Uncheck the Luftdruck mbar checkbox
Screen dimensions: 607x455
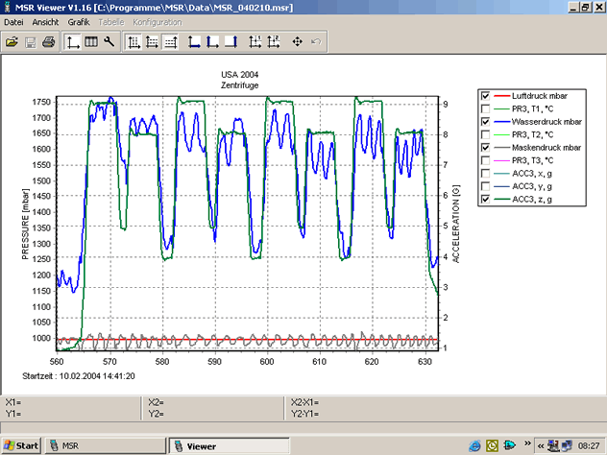pyautogui.click(x=486, y=97)
